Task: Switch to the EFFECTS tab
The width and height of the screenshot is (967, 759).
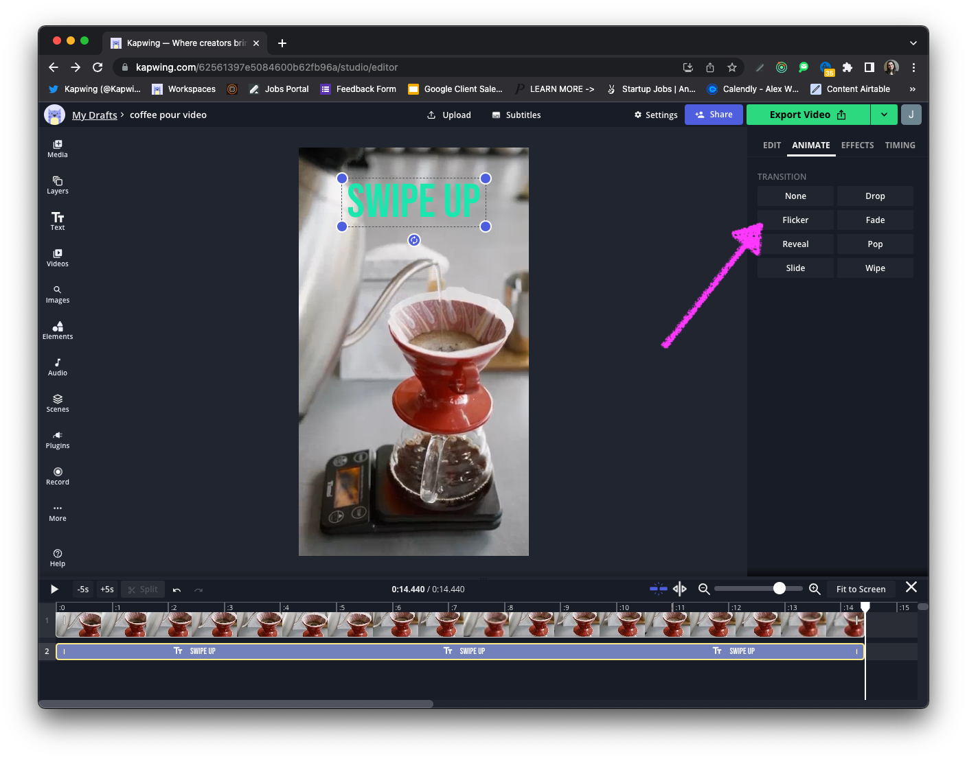Action: [857, 145]
